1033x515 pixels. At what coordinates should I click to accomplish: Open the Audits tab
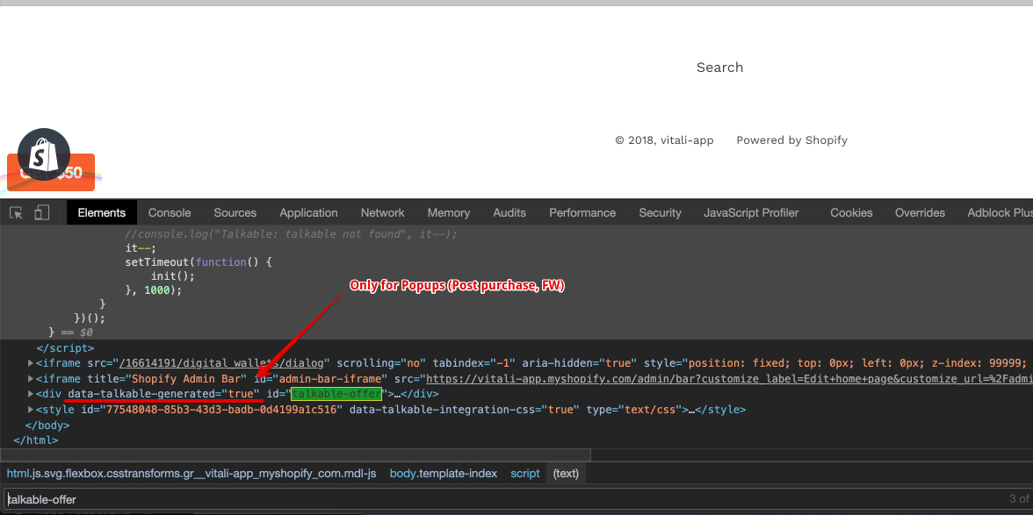coord(509,212)
